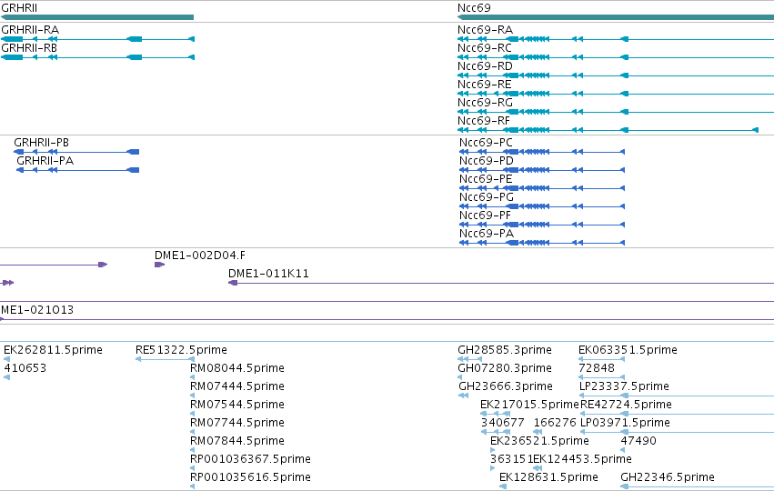Click the 166276 EST label
774x491 pixels.
point(555,424)
